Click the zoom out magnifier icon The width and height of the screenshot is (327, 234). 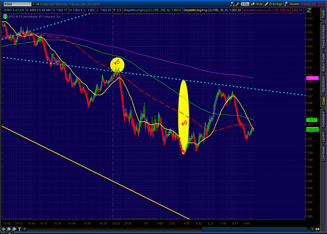pos(14,229)
